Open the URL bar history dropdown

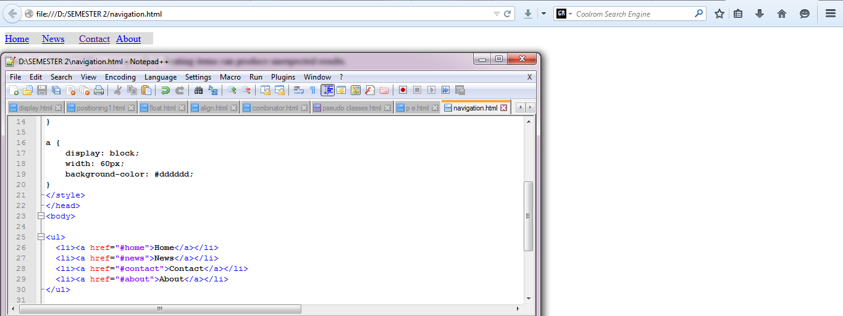tap(497, 14)
